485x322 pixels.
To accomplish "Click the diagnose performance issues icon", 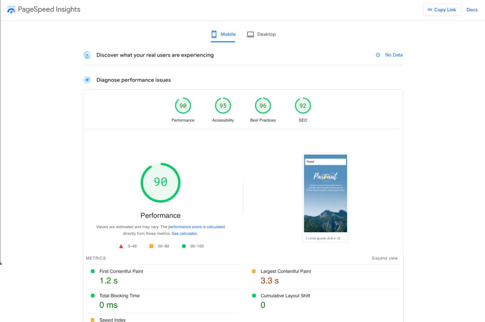I will tap(87, 80).
